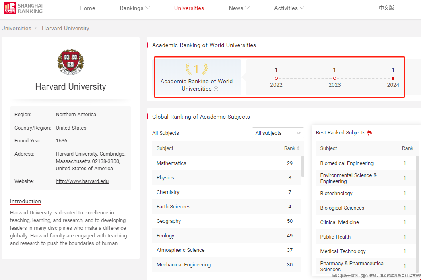Click Harvard University in the breadcrumb
Screen dimensions: 421x280
[66, 28]
